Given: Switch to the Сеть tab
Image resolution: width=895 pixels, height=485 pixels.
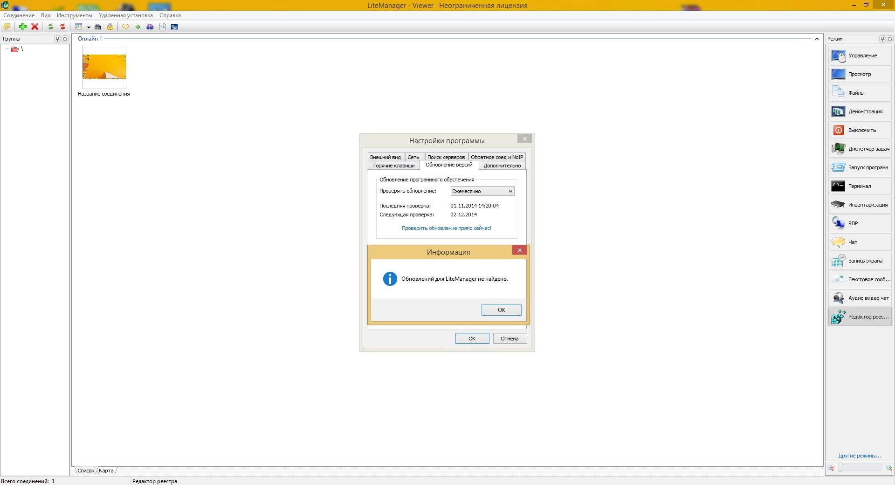Looking at the screenshot, I should click(x=413, y=157).
